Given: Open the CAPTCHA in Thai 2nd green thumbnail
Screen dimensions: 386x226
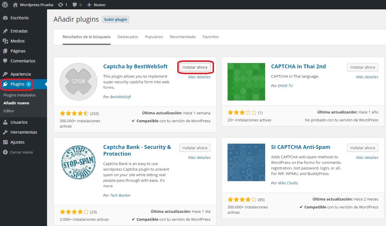Looking at the screenshot, I should [x=246, y=82].
